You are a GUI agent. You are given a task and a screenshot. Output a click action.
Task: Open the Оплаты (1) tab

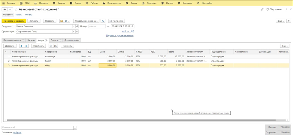click(56, 40)
